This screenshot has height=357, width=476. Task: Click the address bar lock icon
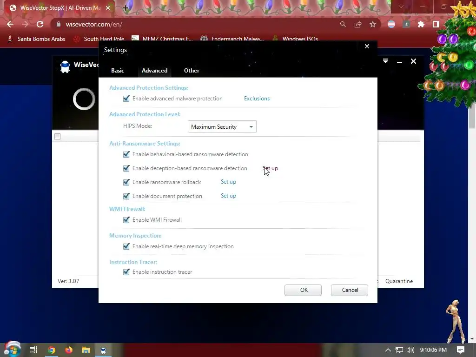59,24
